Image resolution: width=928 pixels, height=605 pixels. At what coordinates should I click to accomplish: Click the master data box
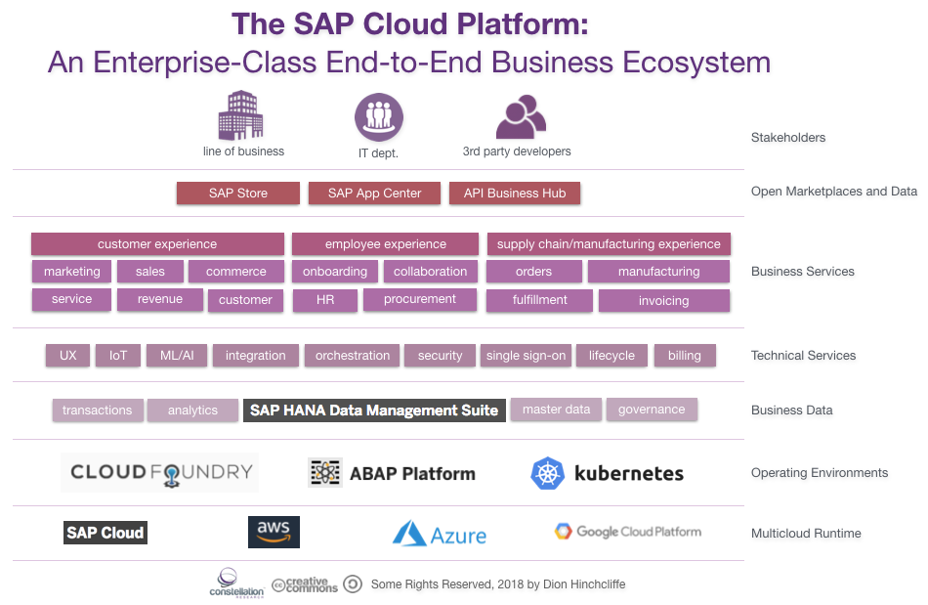557,410
